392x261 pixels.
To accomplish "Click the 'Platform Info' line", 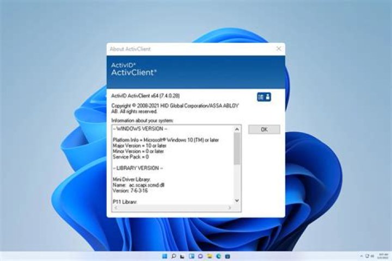I will coord(166,140).
